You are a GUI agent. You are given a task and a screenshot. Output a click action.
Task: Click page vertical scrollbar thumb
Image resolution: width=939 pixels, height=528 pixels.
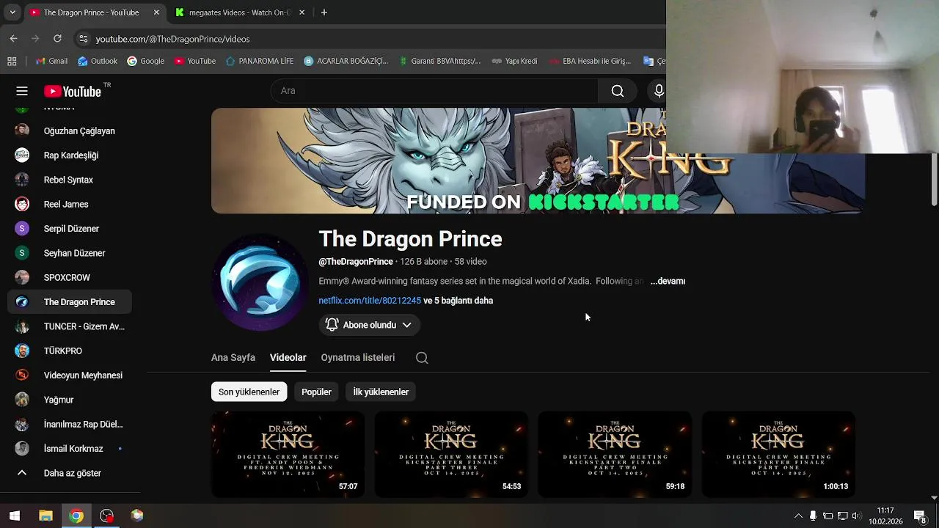934,180
